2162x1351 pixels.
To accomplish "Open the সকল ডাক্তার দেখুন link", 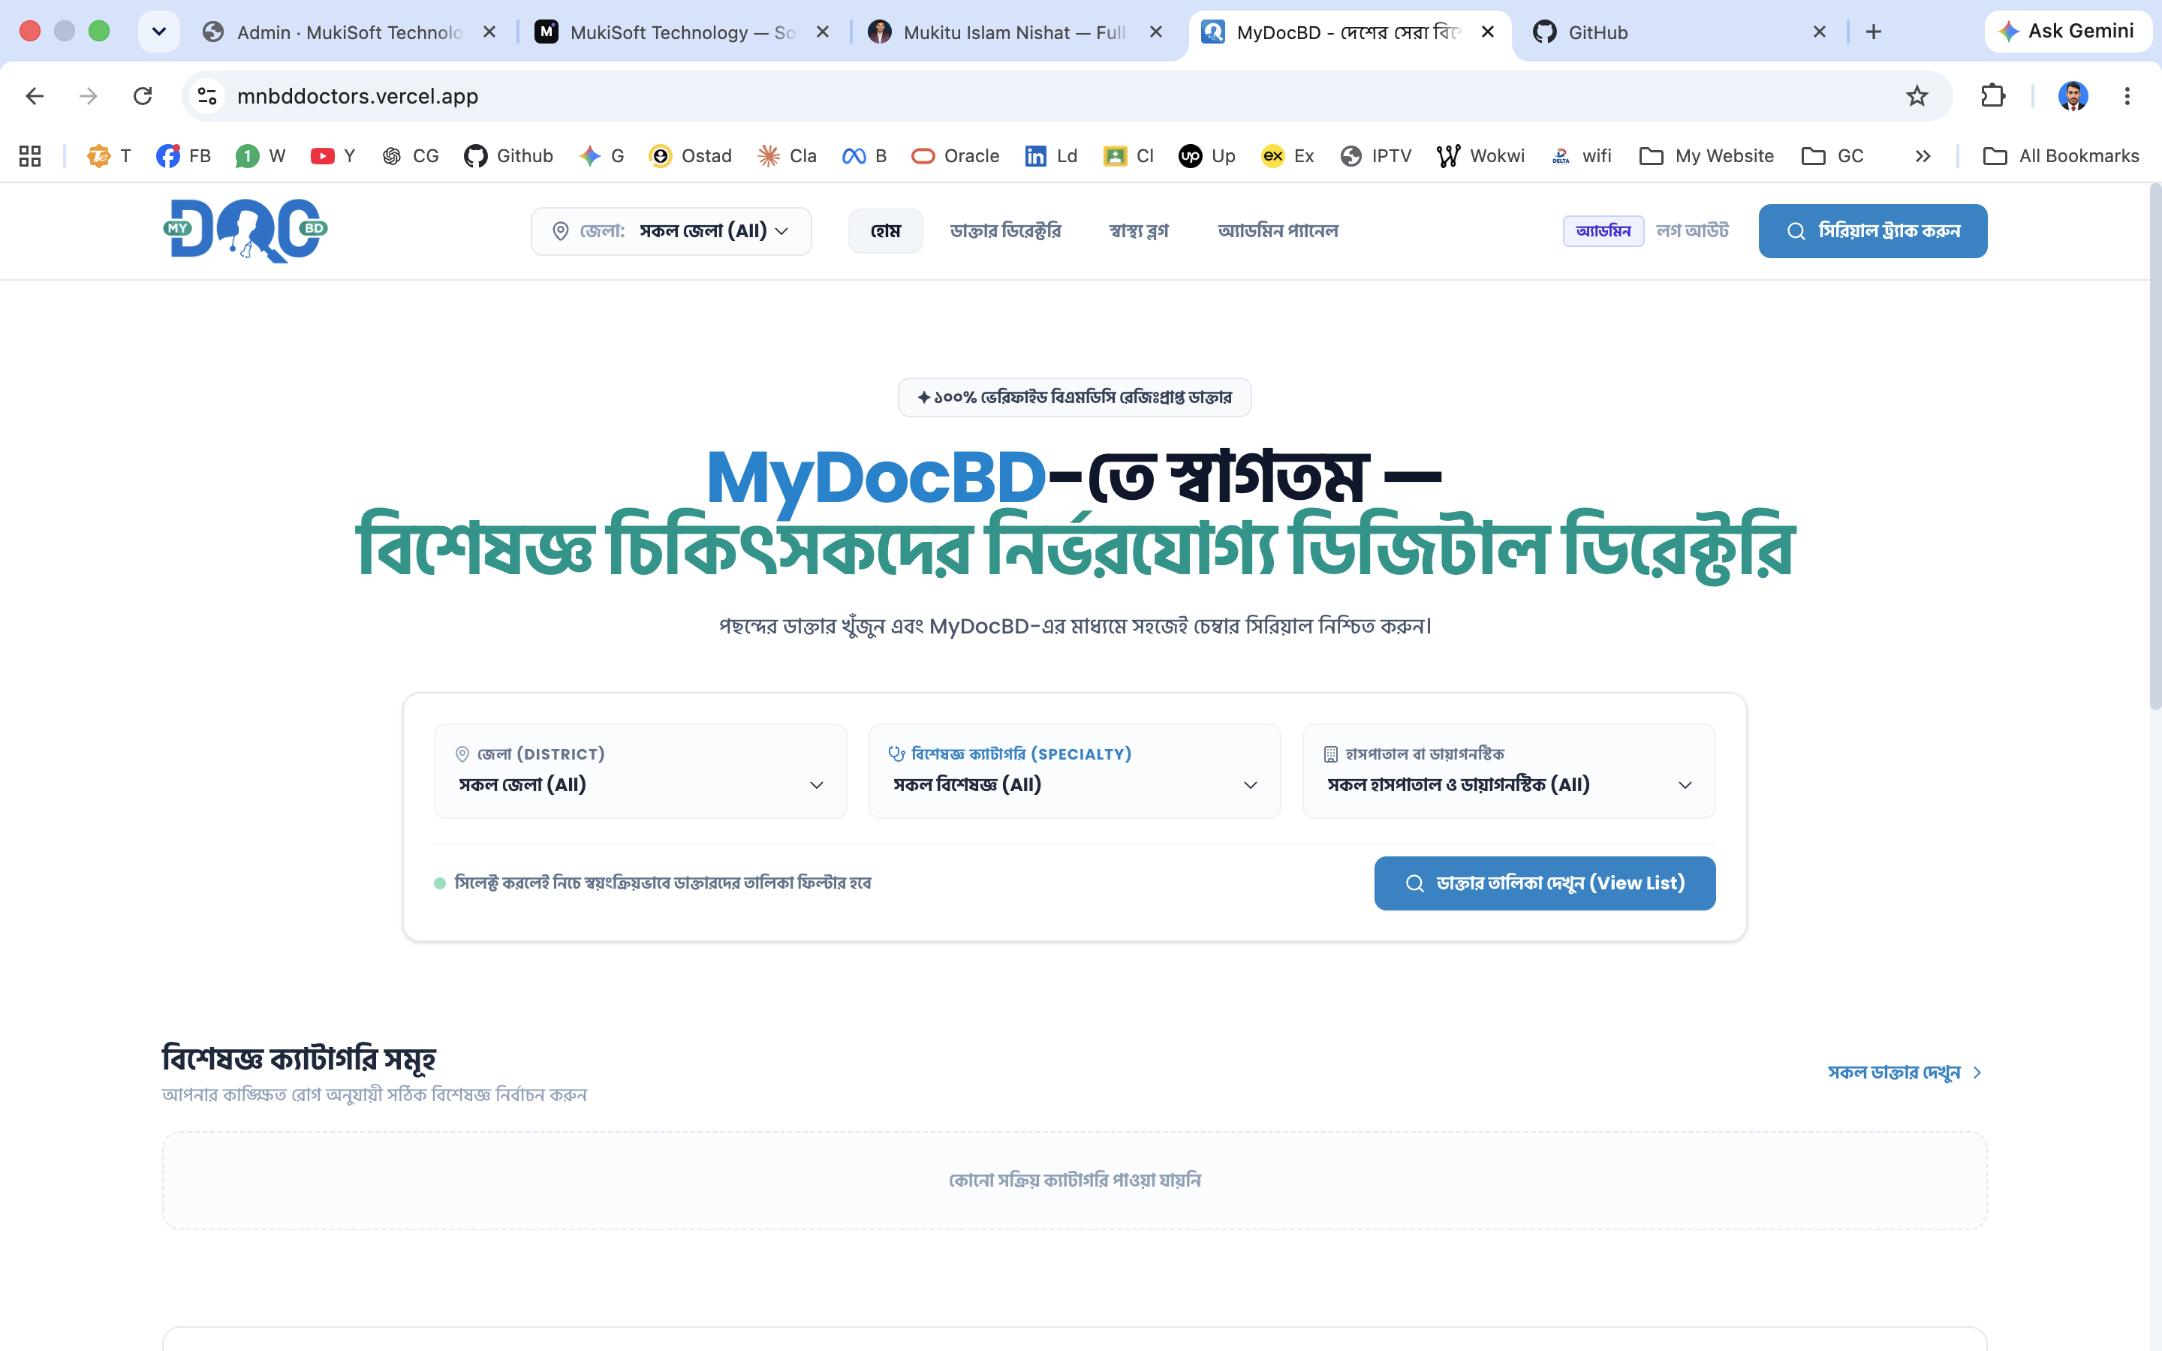I will click(x=1905, y=1073).
